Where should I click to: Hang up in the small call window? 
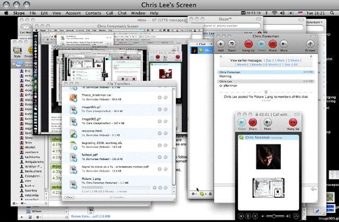pos(293,122)
